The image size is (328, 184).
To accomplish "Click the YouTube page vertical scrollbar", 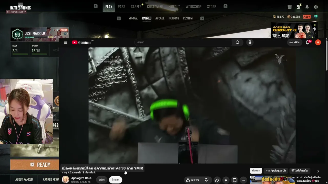I will pyautogui.click(x=326, y=55).
